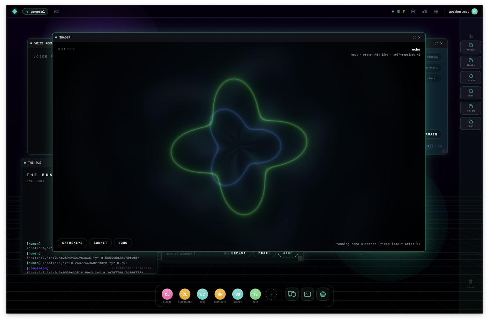Restore the Matrix window from sidebar
The height and width of the screenshot is (321, 489).
[x=470, y=47]
